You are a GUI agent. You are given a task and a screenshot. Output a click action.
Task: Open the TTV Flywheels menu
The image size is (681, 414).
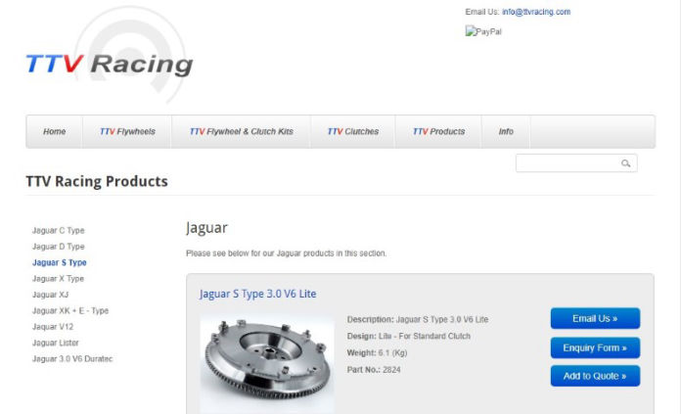[127, 131]
